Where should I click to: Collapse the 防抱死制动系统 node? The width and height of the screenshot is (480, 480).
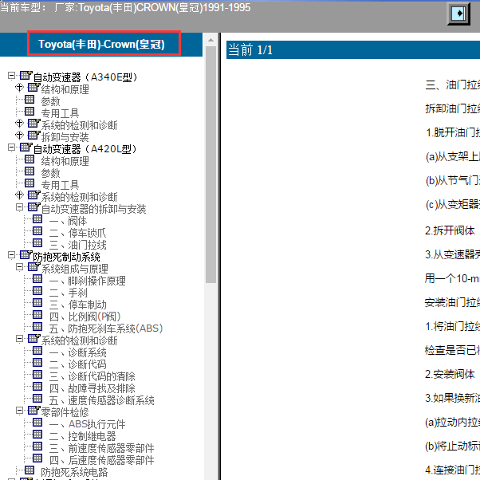tap(12, 255)
